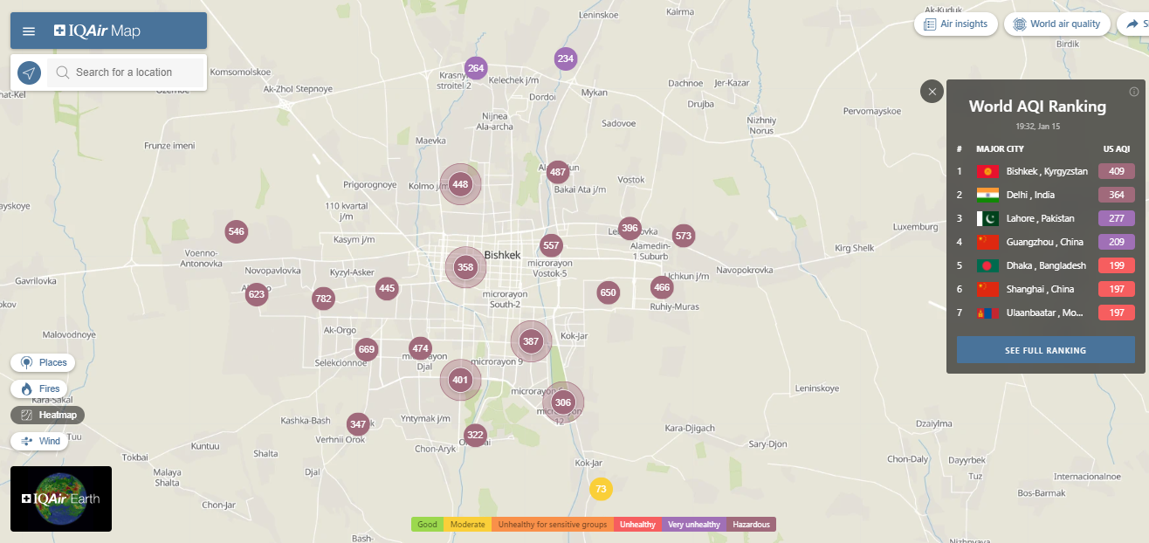Click the purple 234 AQI marker

point(566,59)
